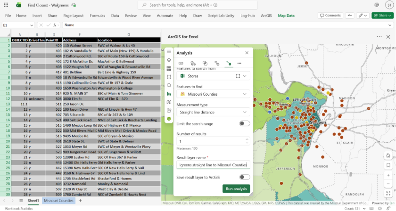Viewport: 396px width, 211px height.
Task: Expand the Measurement type dropdown
Action: [x=245, y=112]
